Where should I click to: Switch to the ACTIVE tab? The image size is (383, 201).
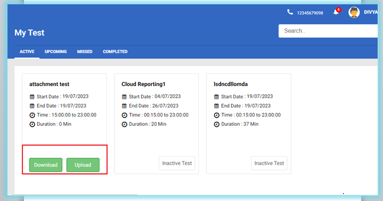[27, 51]
